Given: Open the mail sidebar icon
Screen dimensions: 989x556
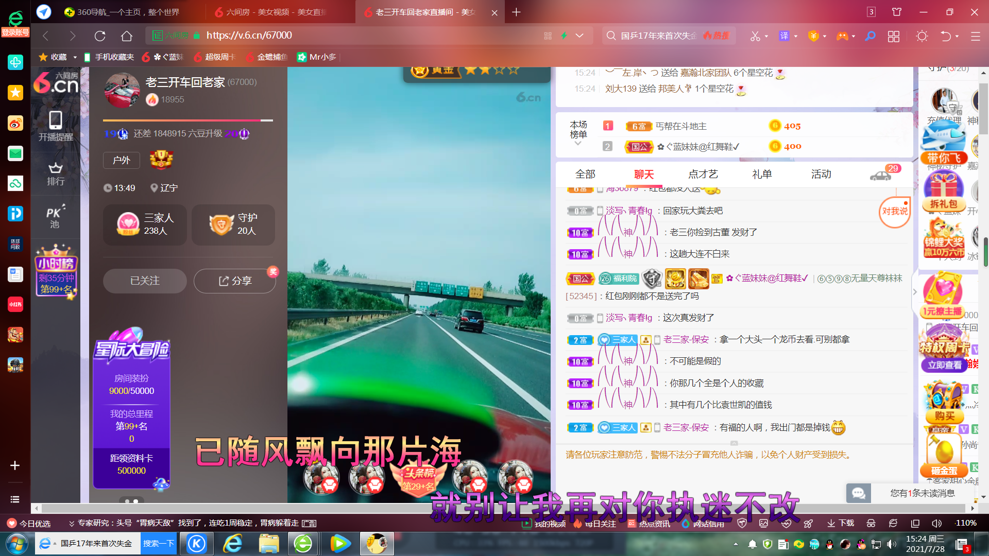Looking at the screenshot, I should 15,153.
